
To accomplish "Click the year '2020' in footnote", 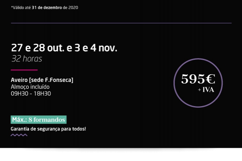I will tap(73, 8).
